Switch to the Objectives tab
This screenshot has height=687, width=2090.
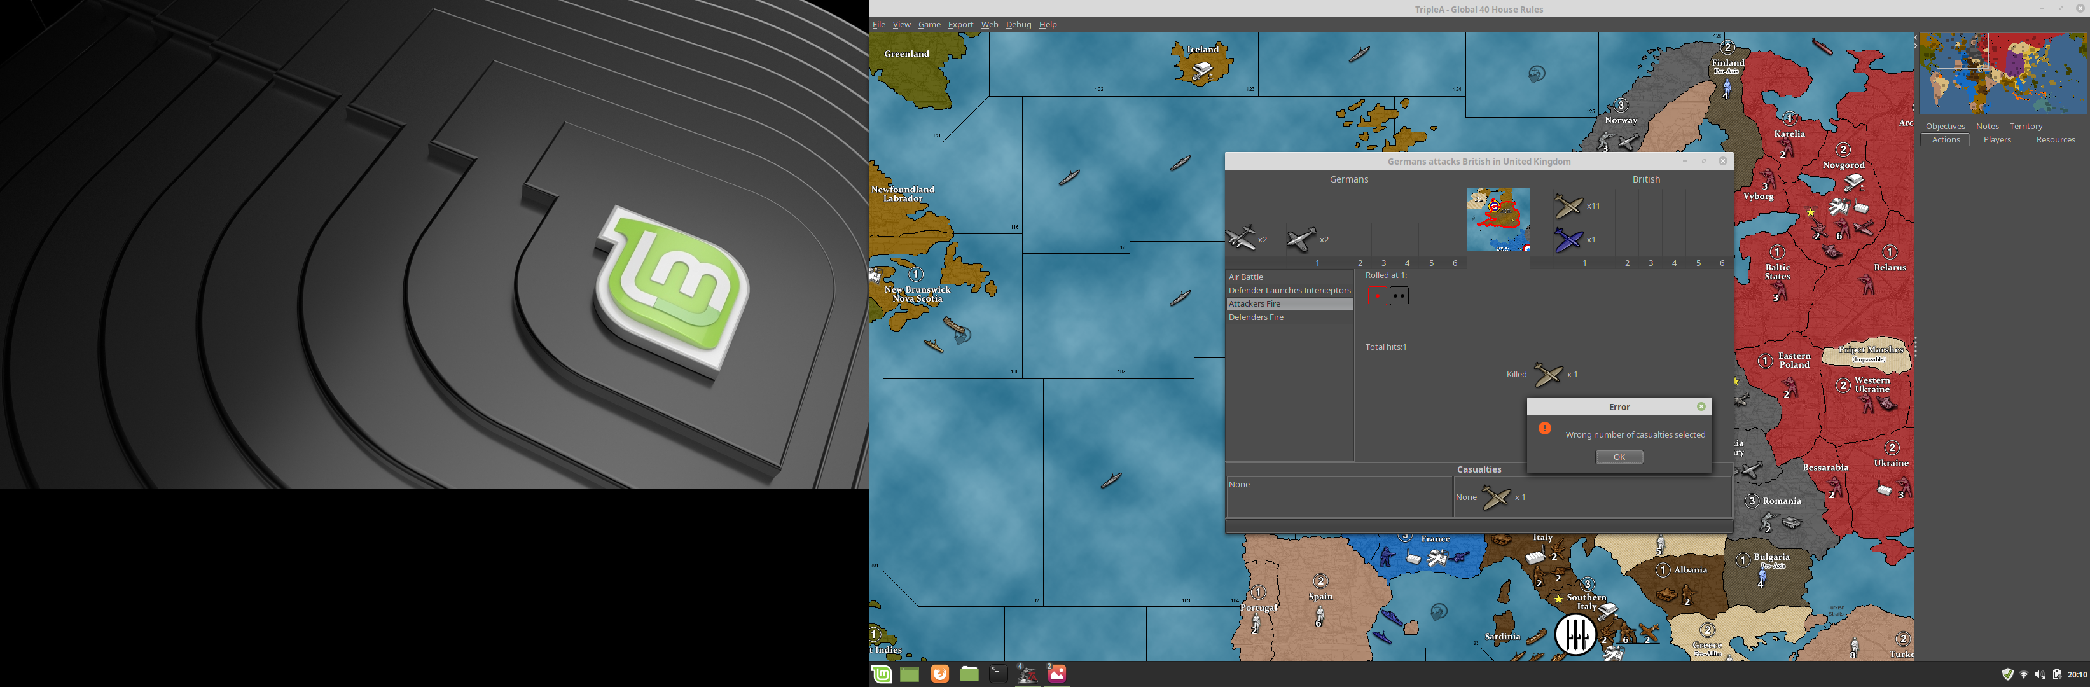(x=1945, y=127)
